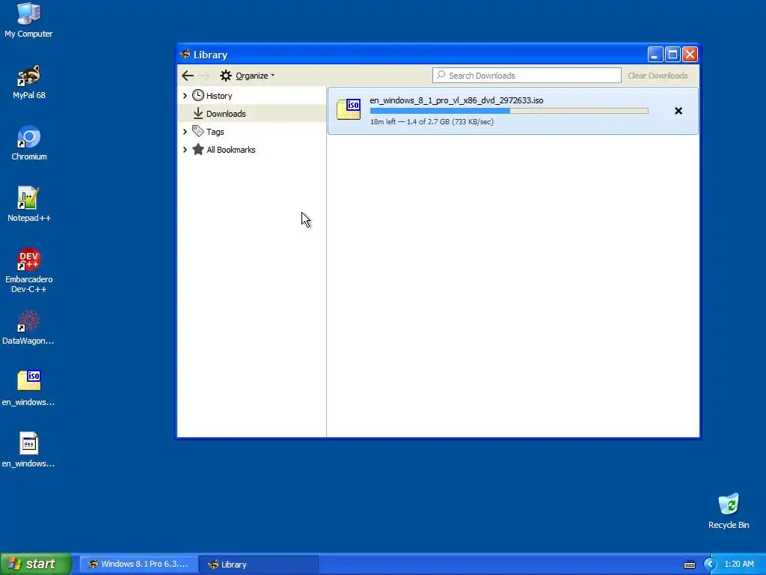766x575 pixels.
Task: Open the Recycle Bin
Action: 729,511
